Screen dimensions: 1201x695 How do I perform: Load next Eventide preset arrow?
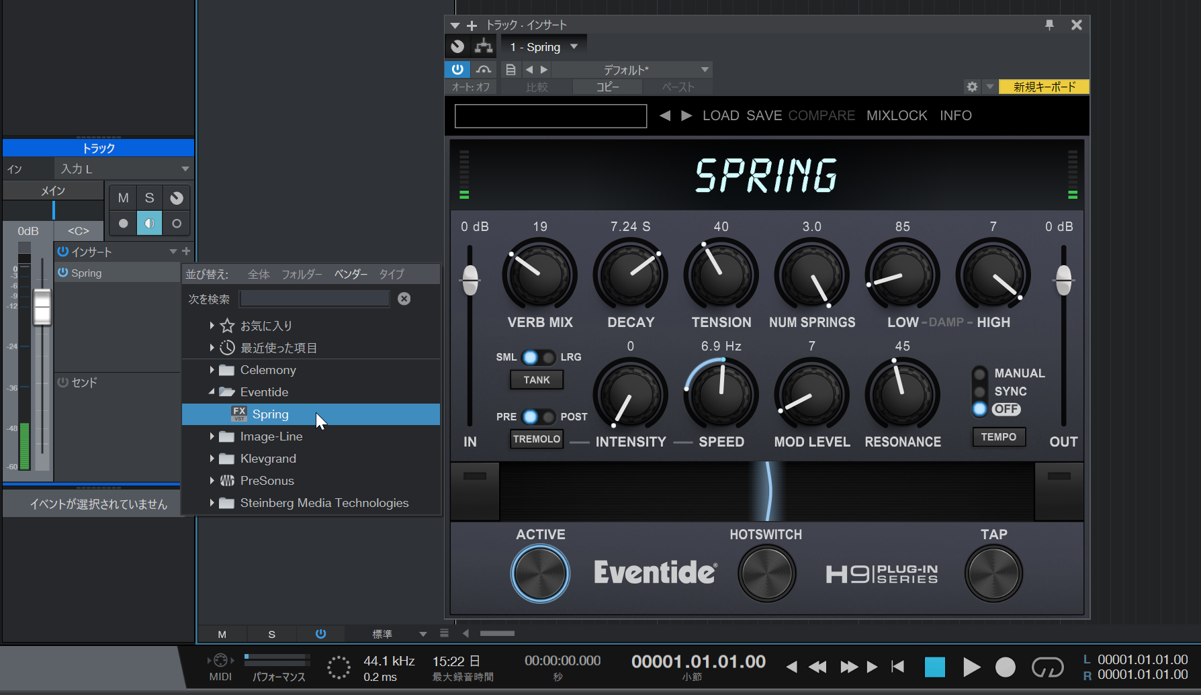[x=686, y=115]
